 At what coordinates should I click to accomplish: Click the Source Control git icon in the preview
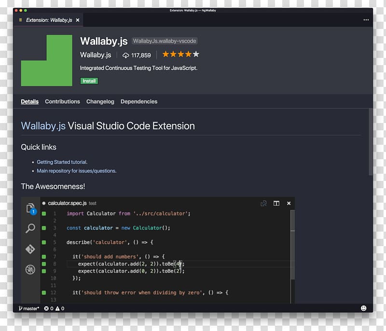pyautogui.click(x=30, y=249)
